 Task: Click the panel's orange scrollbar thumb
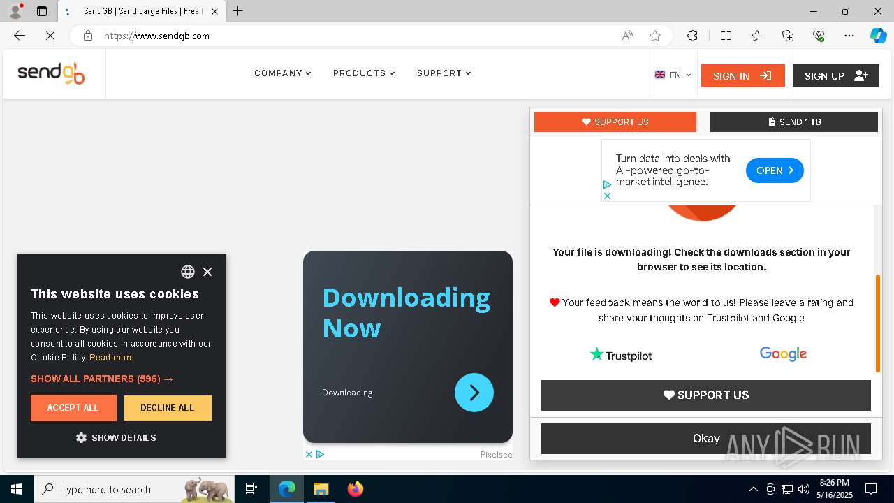(878, 323)
